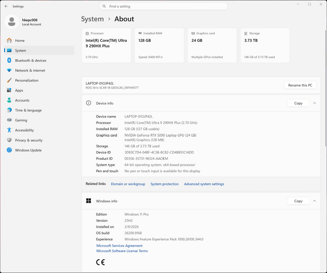
Task: Click the Storage card drive icon
Action: (246, 33)
